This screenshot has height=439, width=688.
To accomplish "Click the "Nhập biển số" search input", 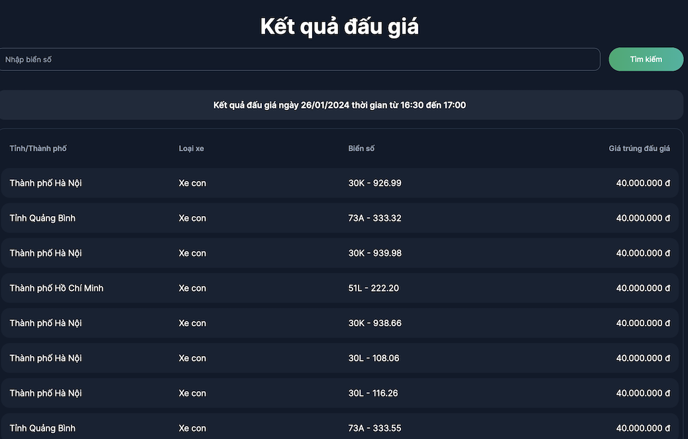I will (x=298, y=60).
